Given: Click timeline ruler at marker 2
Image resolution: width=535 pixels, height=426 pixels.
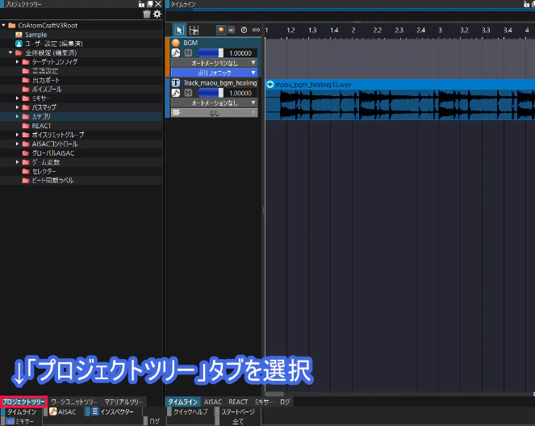Looking at the screenshot, I should 353,30.
